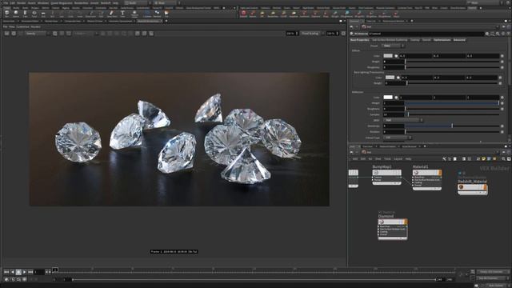Viewport: 512px width, 288px height.
Task: Switch to the Optimizations parameter tab
Action: point(442,40)
